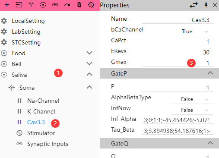
Task: Expand the Bell neuron node
Action: 89,63
